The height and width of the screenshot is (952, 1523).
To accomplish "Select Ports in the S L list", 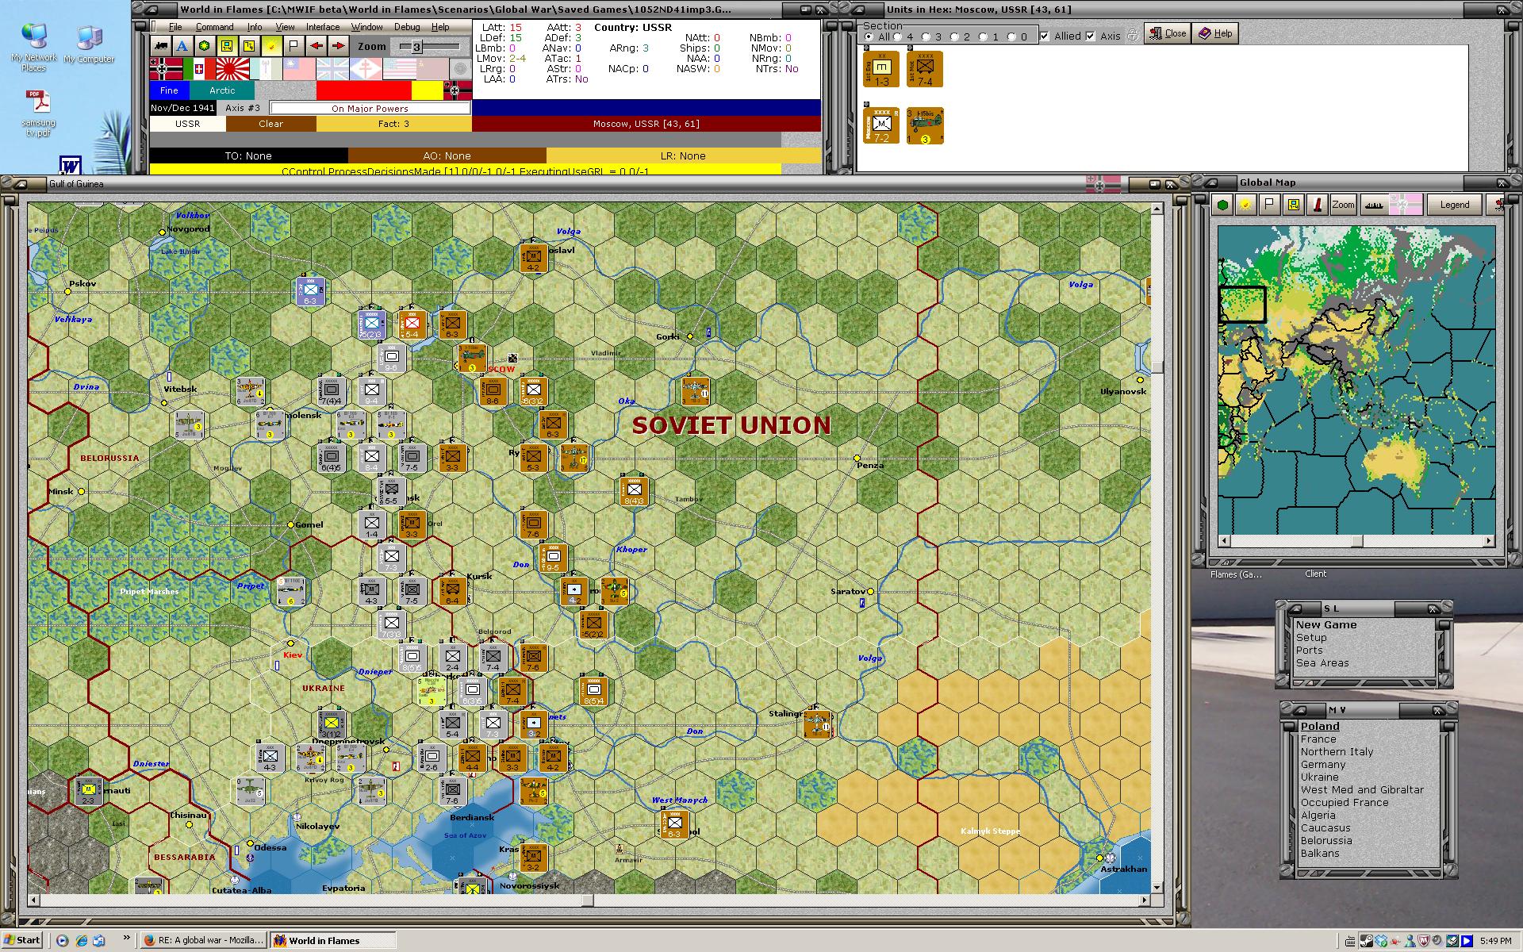I will pyautogui.click(x=1309, y=651).
